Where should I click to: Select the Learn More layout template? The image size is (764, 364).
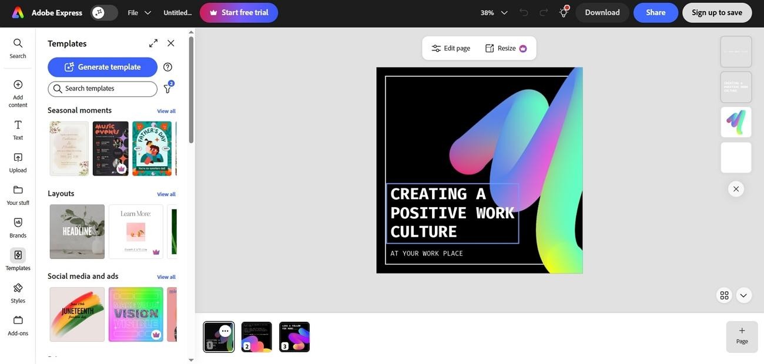[x=136, y=232]
